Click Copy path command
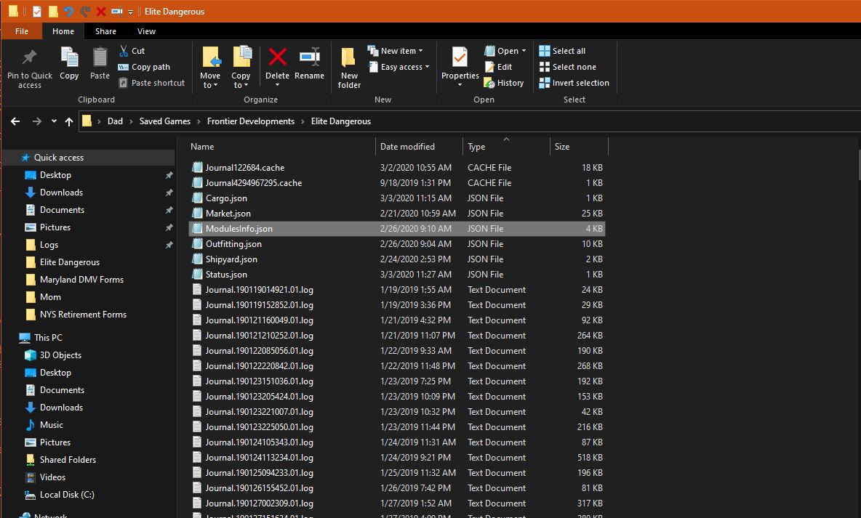 144,67
